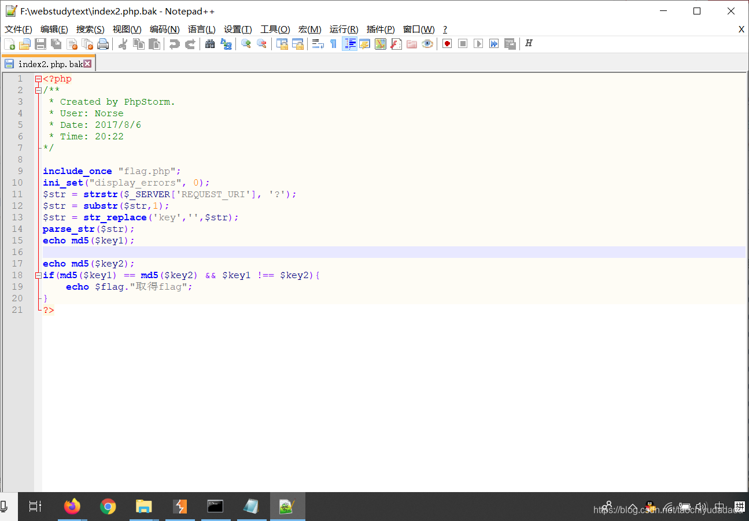Open the 窗口(W) menu
The height and width of the screenshot is (521, 749).
(x=419, y=29)
